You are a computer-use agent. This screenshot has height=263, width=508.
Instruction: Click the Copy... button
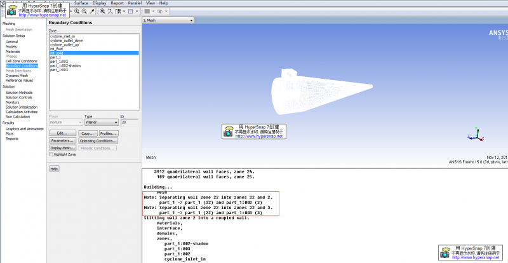click(88, 133)
